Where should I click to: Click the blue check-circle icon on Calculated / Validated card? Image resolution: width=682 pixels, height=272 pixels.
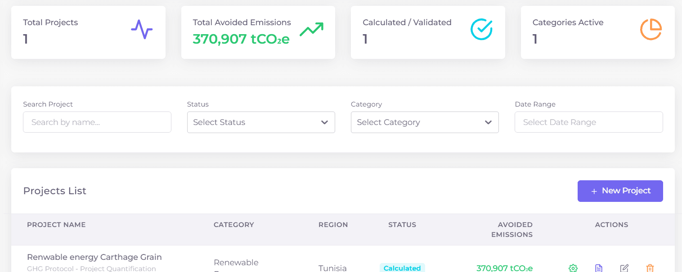pos(481,29)
